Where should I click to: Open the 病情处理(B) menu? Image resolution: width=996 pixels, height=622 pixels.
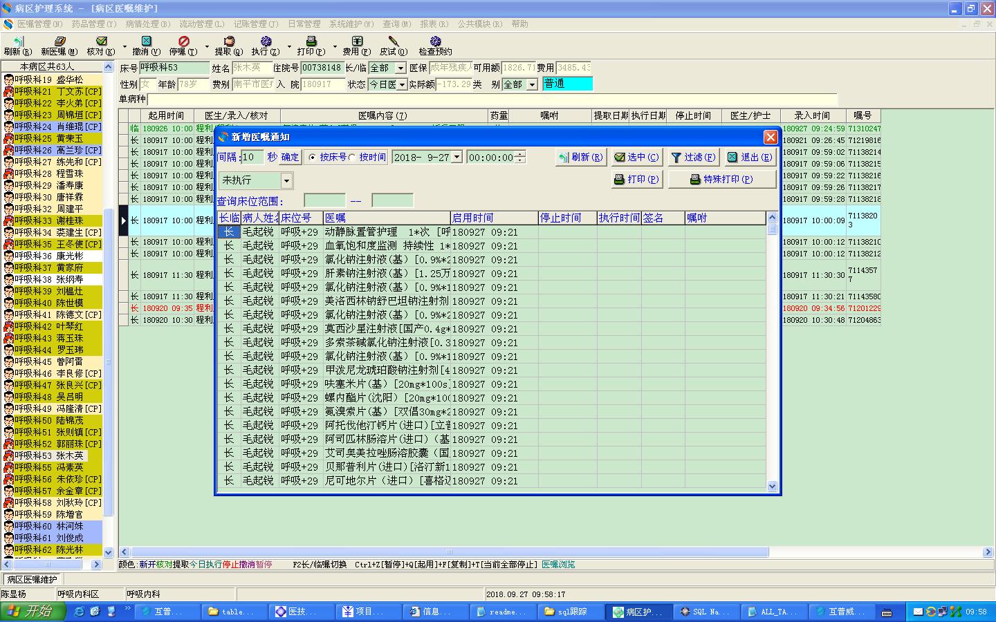[x=148, y=24]
